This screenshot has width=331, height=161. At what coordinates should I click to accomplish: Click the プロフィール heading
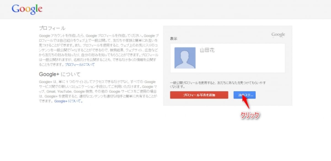52,28
